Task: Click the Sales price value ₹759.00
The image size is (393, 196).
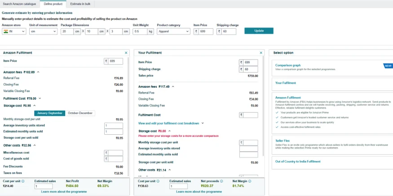Action: pos(253,76)
